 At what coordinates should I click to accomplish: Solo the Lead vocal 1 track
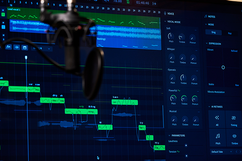(3, 14)
